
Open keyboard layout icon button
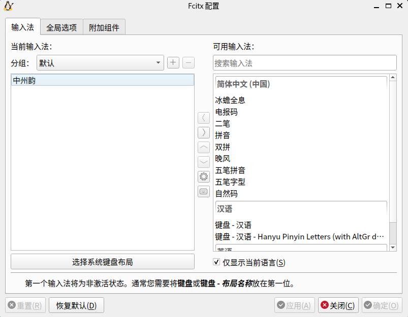coord(204,192)
